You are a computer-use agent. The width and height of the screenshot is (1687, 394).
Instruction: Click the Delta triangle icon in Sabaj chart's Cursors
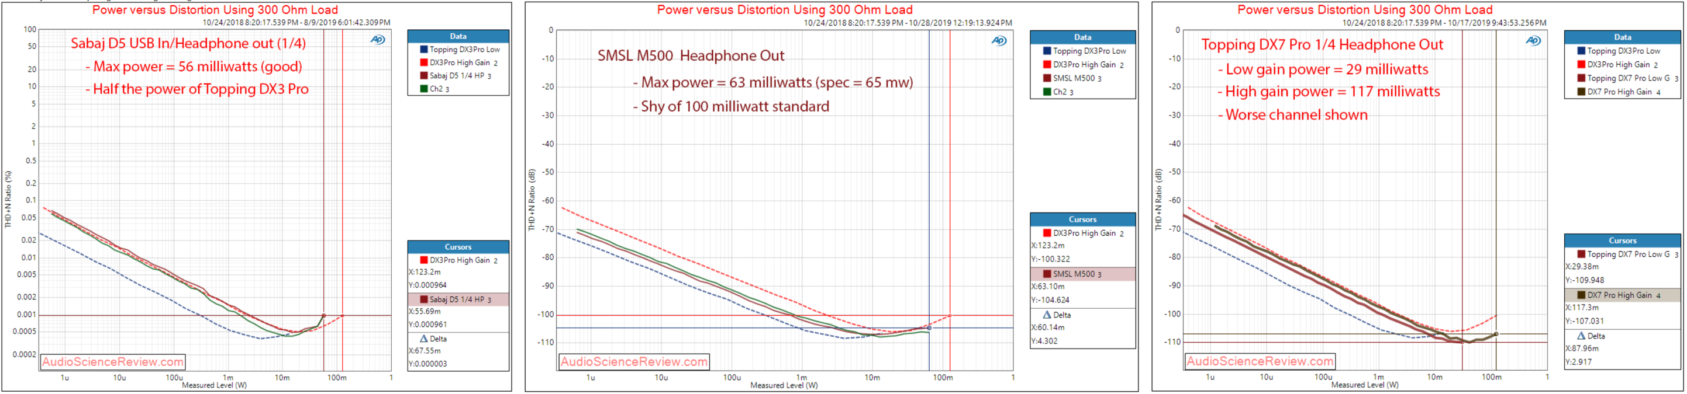coord(424,339)
